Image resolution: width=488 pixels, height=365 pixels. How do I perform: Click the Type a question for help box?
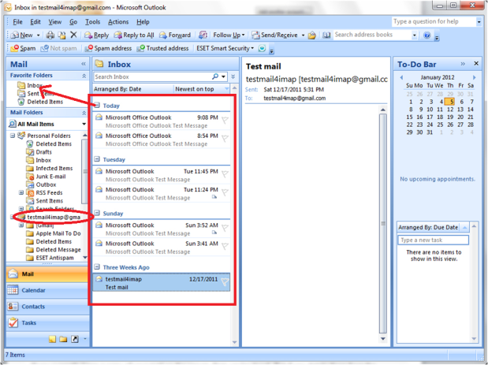pyautogui.click(x=434, y=21)
